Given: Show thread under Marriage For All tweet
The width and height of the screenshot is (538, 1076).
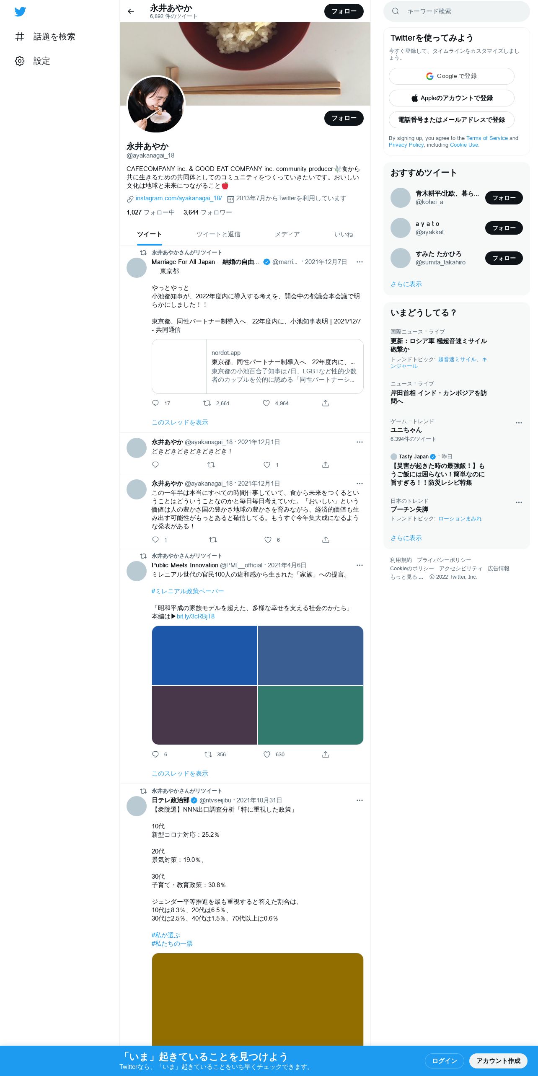Looking at the screenshot, I should 180,422.
